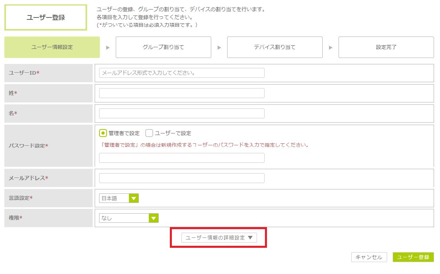Choose the ユーザーで設定 password option

tap(149, 133)
